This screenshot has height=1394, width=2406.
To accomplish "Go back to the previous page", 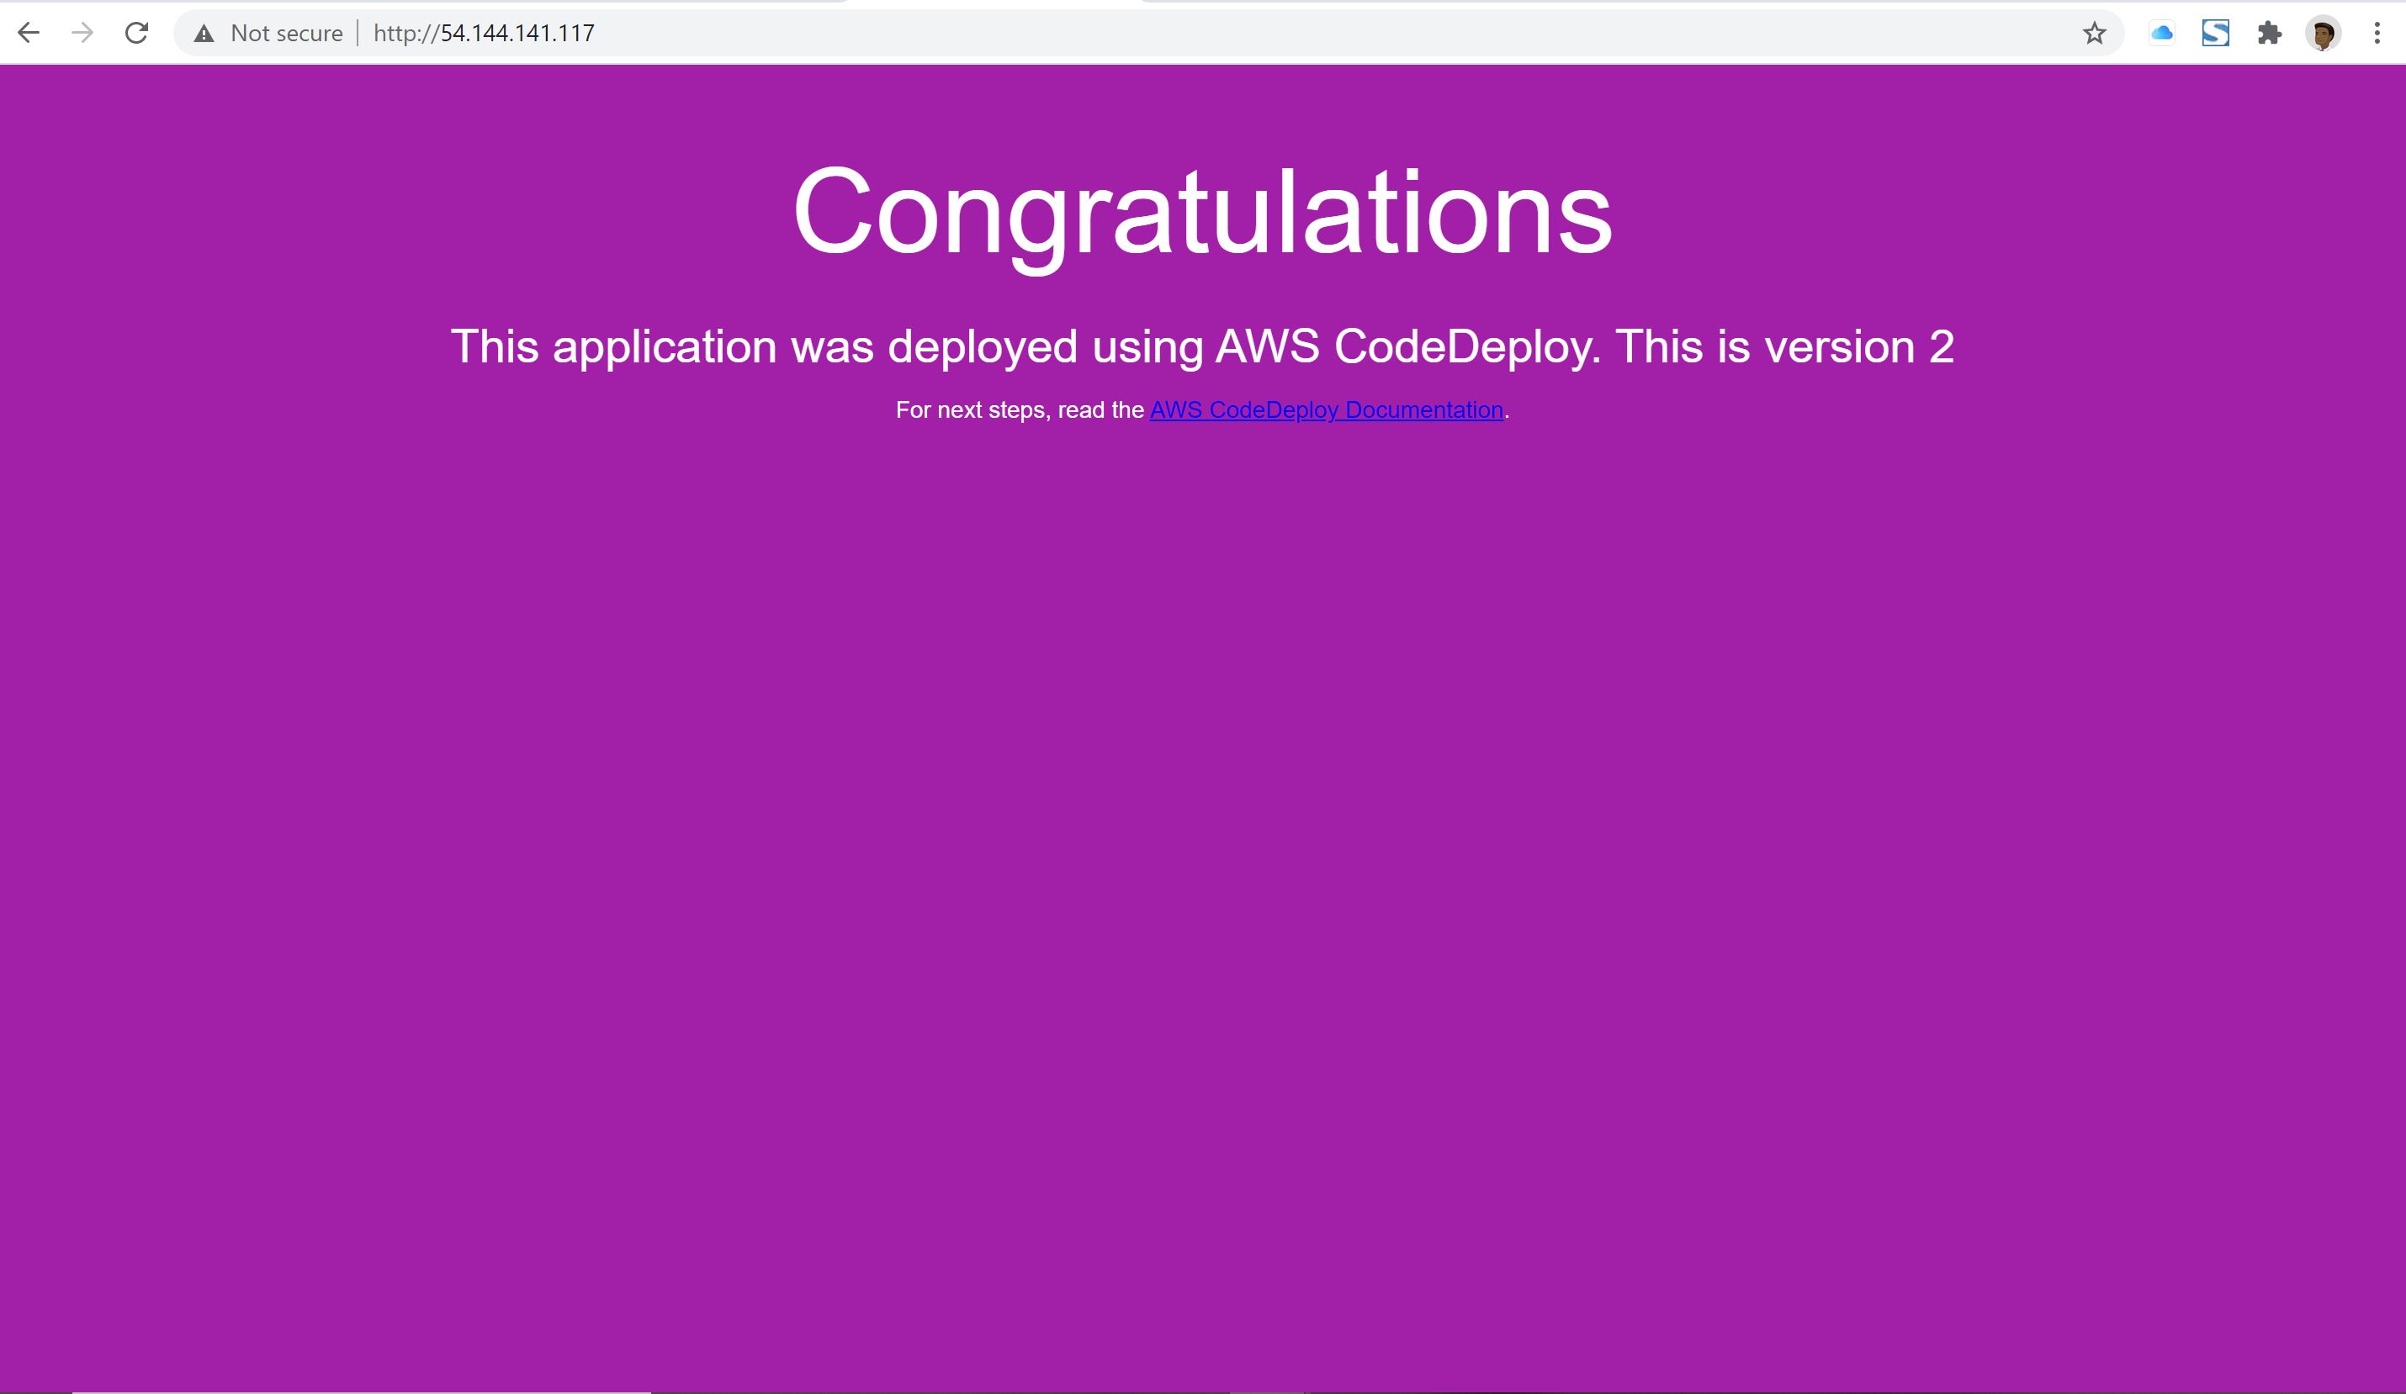I will [x=29, y=34].
